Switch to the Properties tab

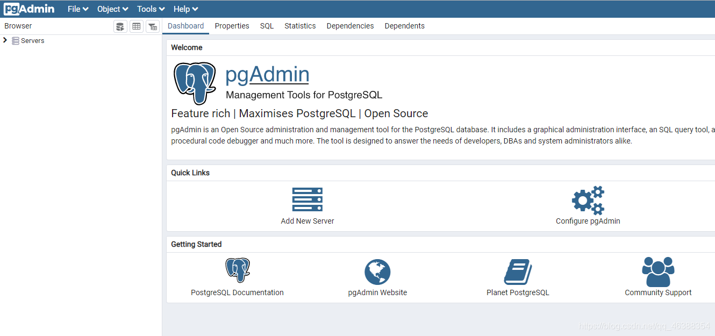232,26
